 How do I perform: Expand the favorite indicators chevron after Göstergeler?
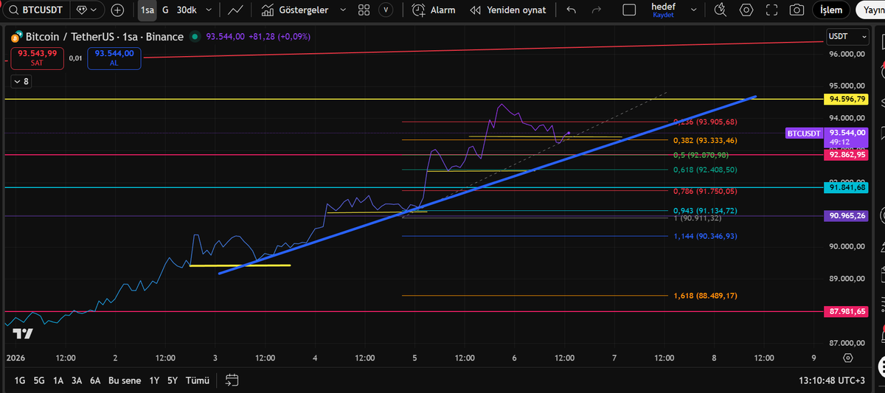342,10
